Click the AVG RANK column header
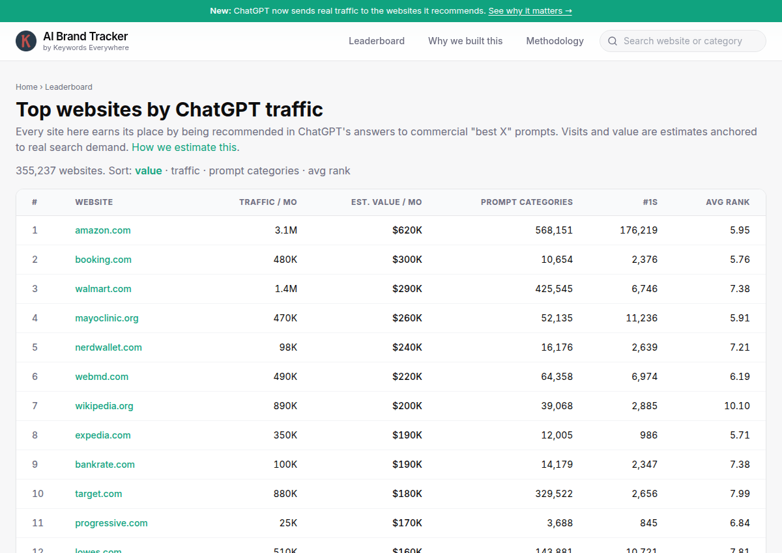 pos(728,202)
